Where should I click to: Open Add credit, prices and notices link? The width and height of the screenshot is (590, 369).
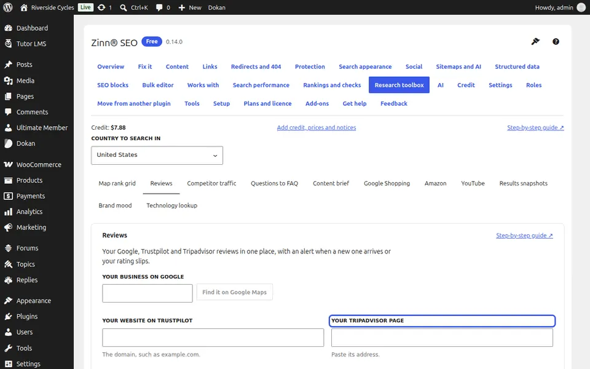(x=317, y=128)
